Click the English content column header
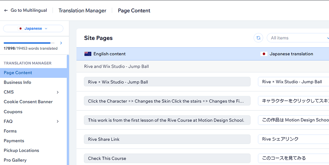The width and height of the screenshot is (329, 165). click(109, 54)
